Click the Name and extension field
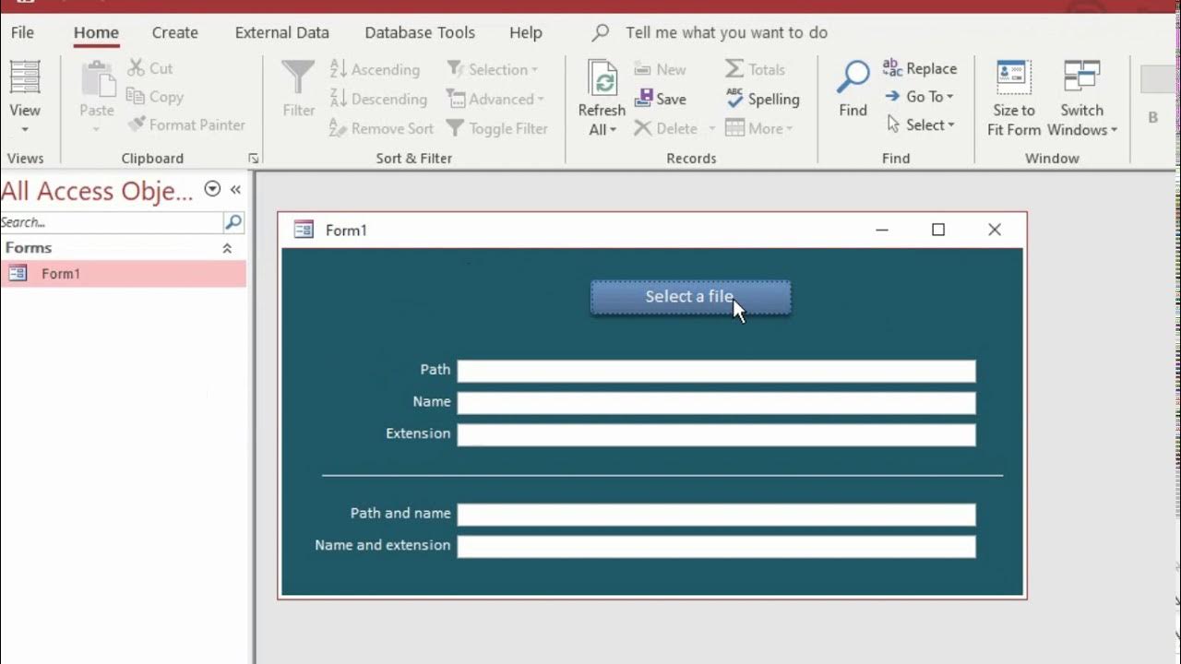The width and height of the screenshot is (1181, 664). pyautogui.click(x=716, y=547)
